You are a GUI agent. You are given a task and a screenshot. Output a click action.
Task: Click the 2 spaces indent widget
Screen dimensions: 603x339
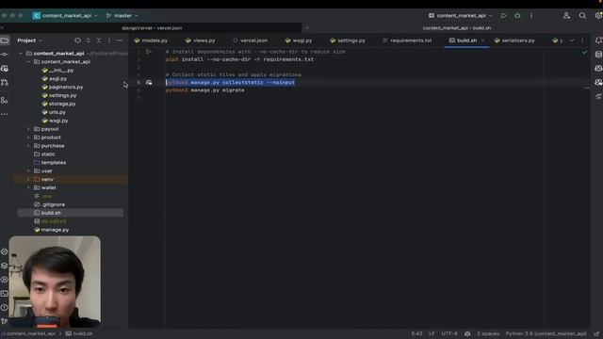click(488, 333)
